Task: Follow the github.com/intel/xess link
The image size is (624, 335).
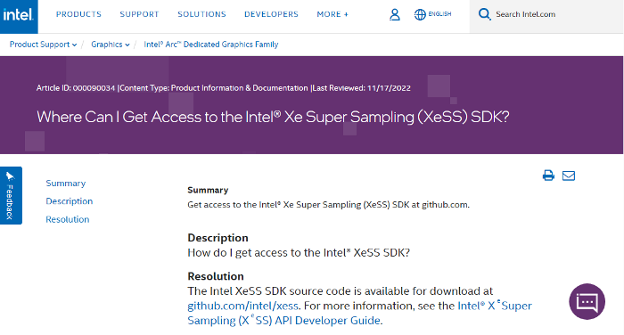Action: click(242, 306)
